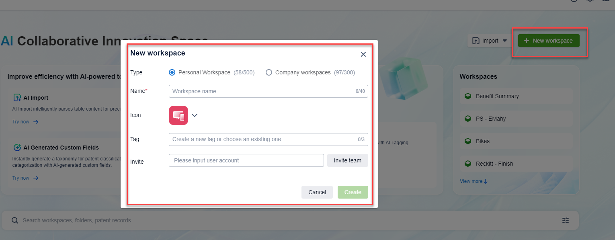615x240 pixels.
Task: Open the Import dropdown
Action: click(x=490, y=41)
